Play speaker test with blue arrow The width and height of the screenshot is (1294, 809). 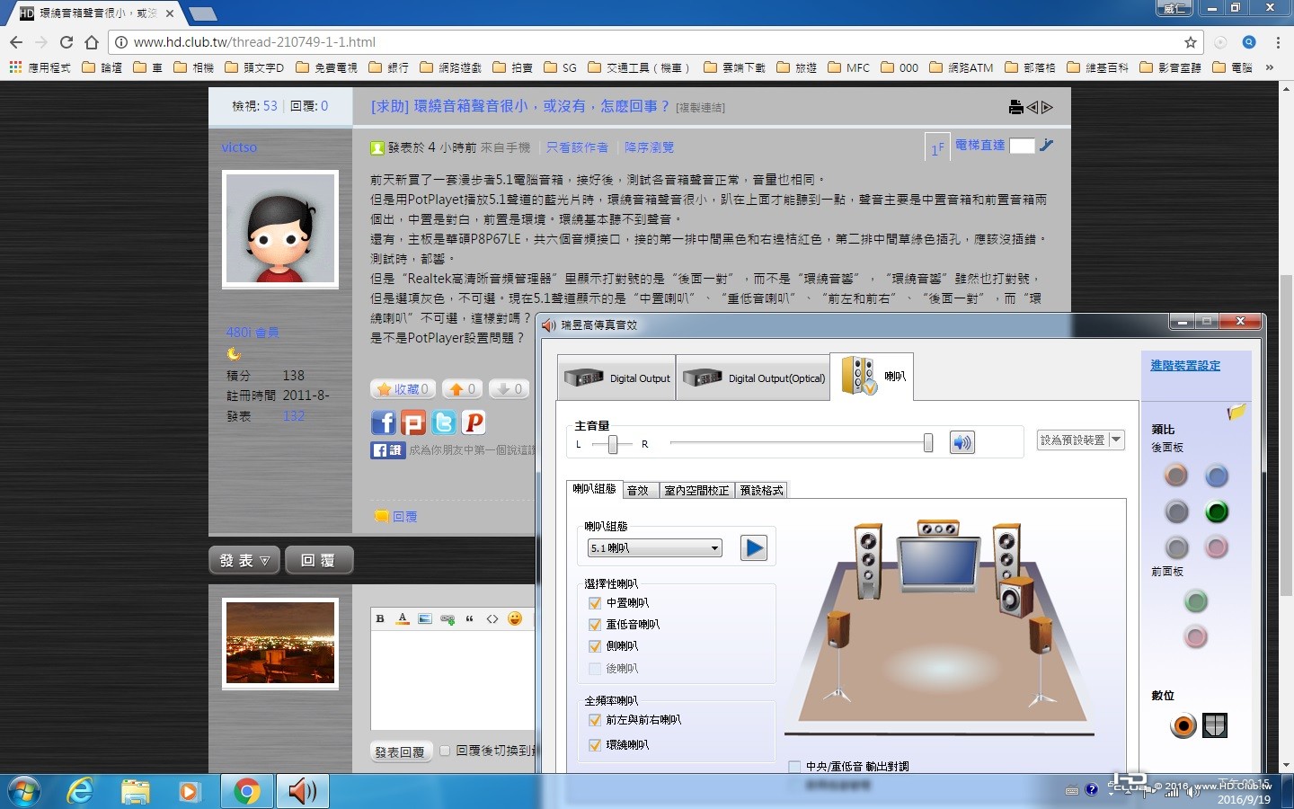[754, 547]
